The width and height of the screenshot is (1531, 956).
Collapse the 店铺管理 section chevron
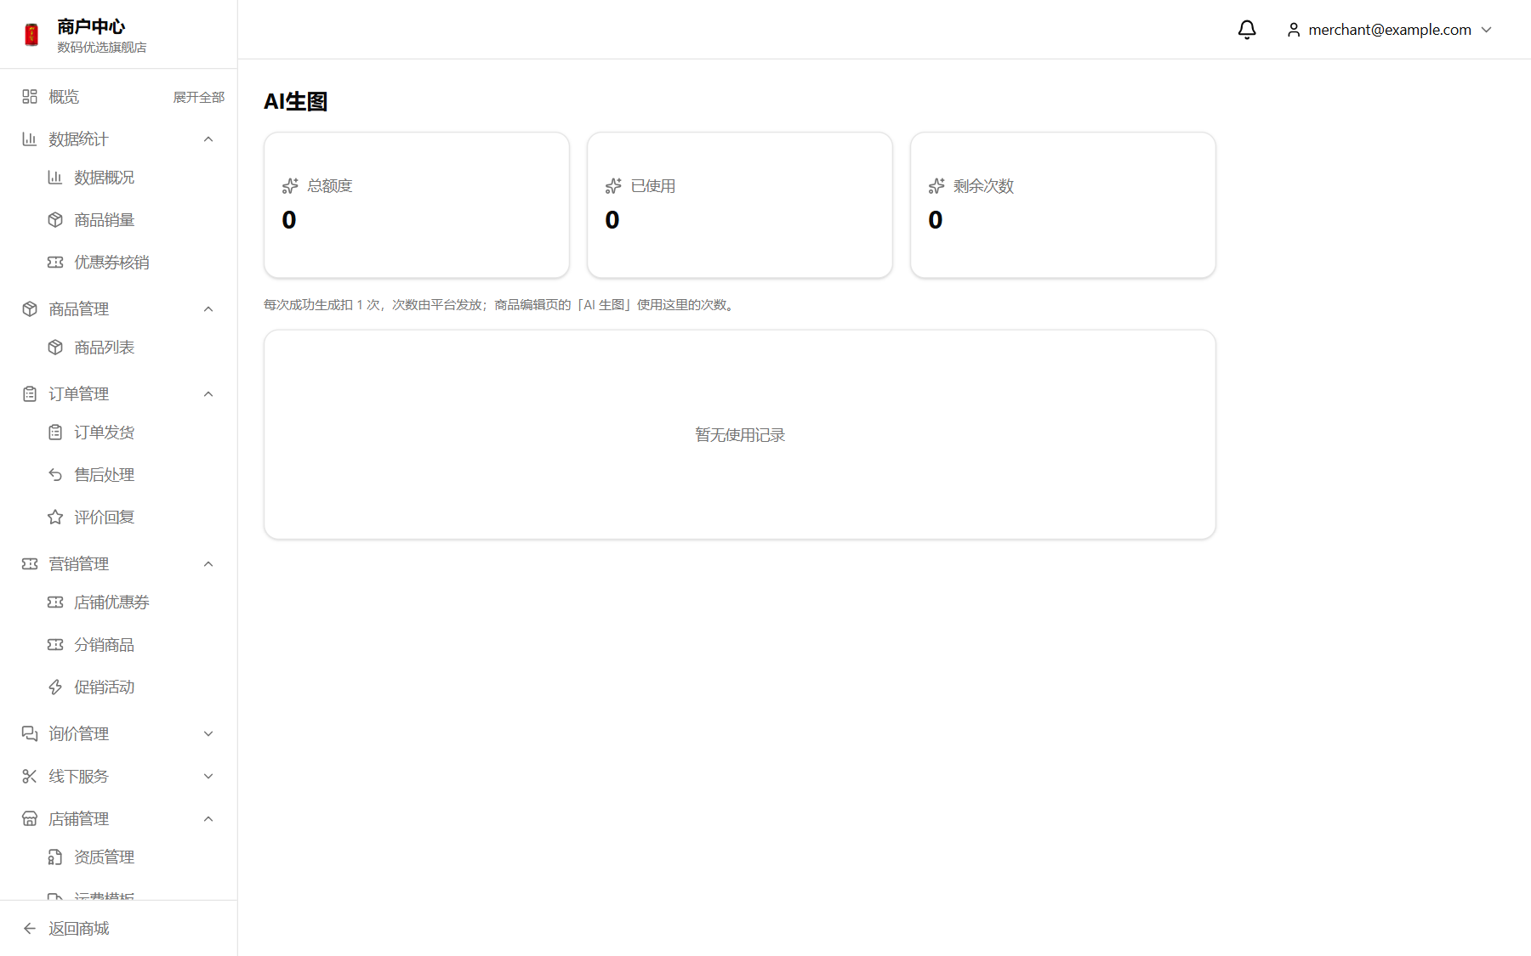208,819
